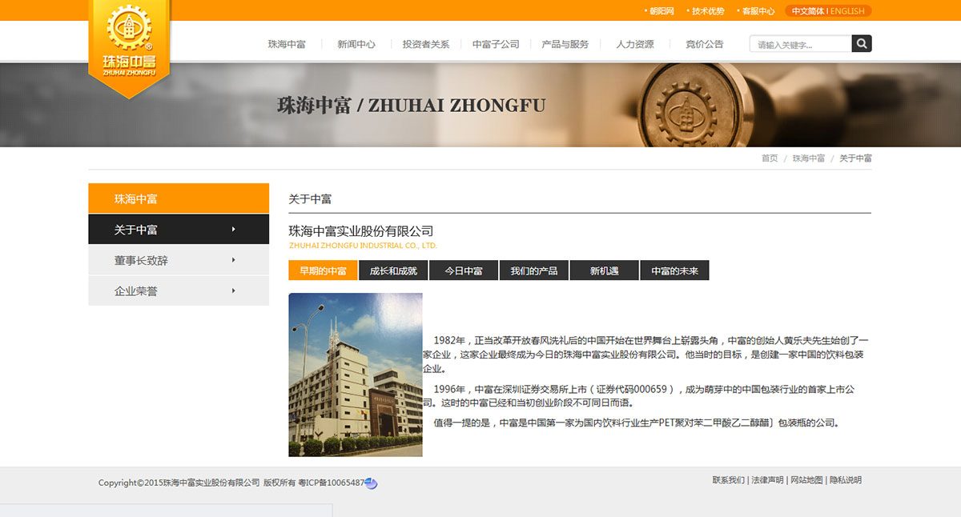Click the search magnifier icon
961x517 pixels.
[x=861, y=43]
